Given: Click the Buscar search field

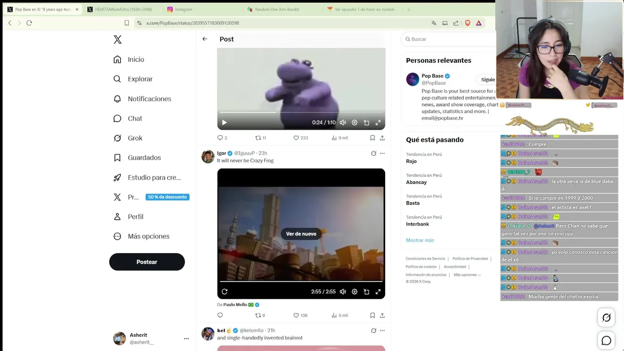Looking at the screenshot, I should point(448,39).
